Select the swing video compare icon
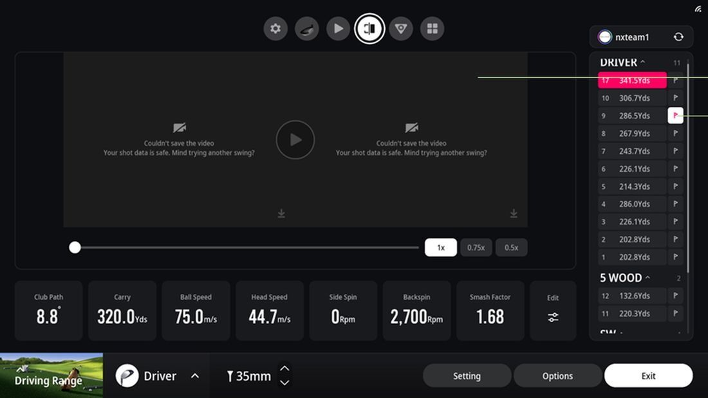This screenshot has width=708, height=398. tap(369, 28)
